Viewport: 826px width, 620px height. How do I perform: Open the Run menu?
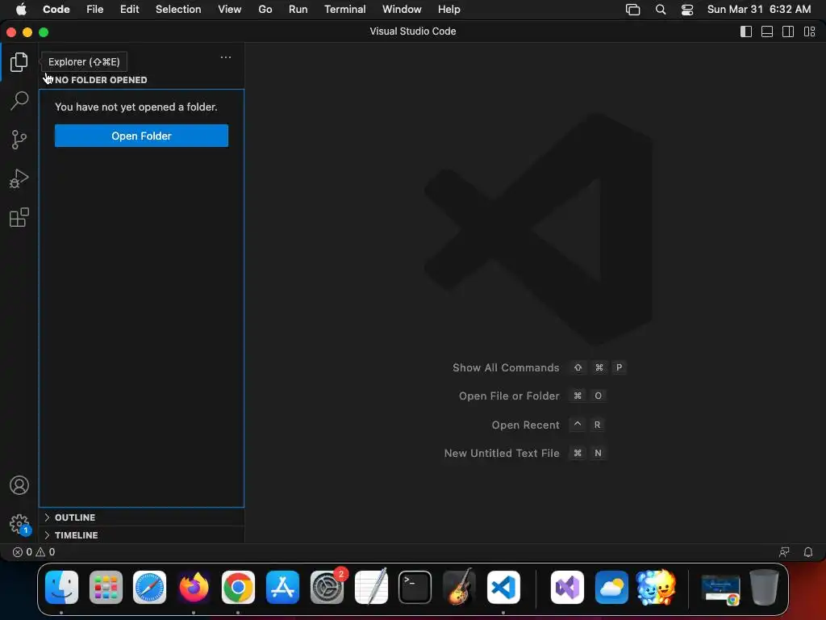pos(298,10)
